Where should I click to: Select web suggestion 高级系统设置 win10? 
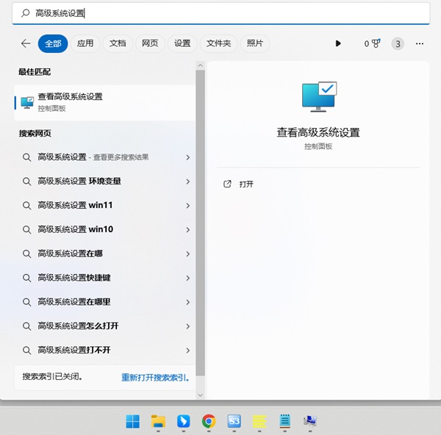tap(104, 230)
